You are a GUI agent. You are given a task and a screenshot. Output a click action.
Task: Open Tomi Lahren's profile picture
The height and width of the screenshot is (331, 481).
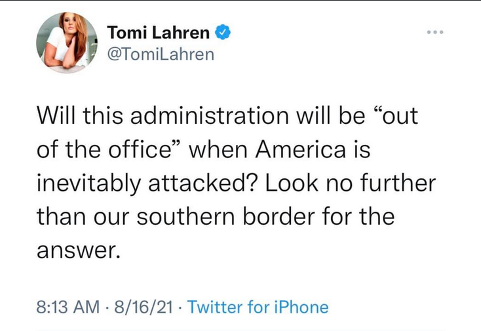64,43
